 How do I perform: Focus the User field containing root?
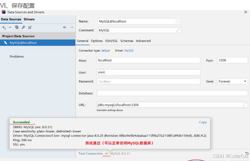click(148, 72)
